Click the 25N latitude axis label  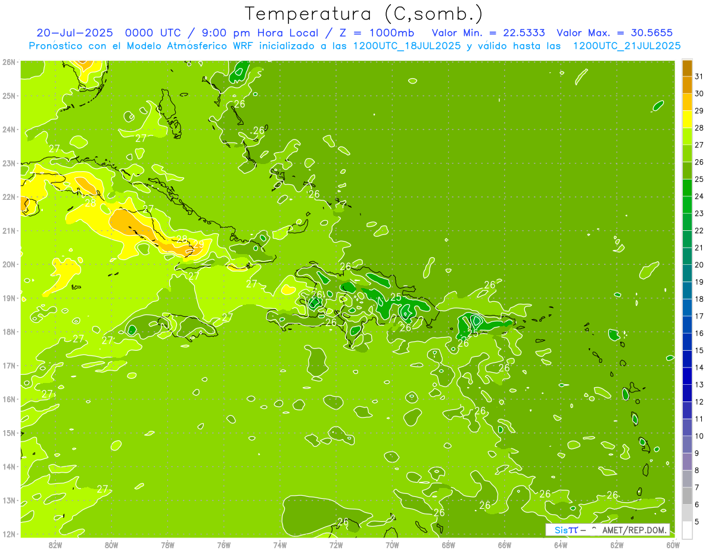pos(9,95)
